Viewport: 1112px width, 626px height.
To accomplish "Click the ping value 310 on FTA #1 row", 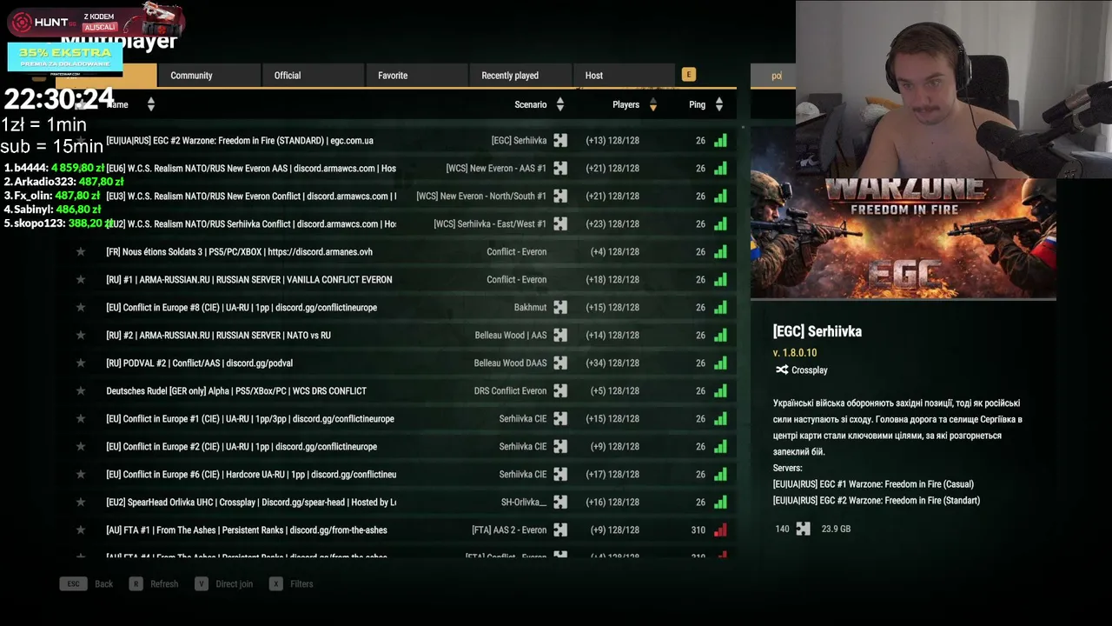I will pos(698,530).
